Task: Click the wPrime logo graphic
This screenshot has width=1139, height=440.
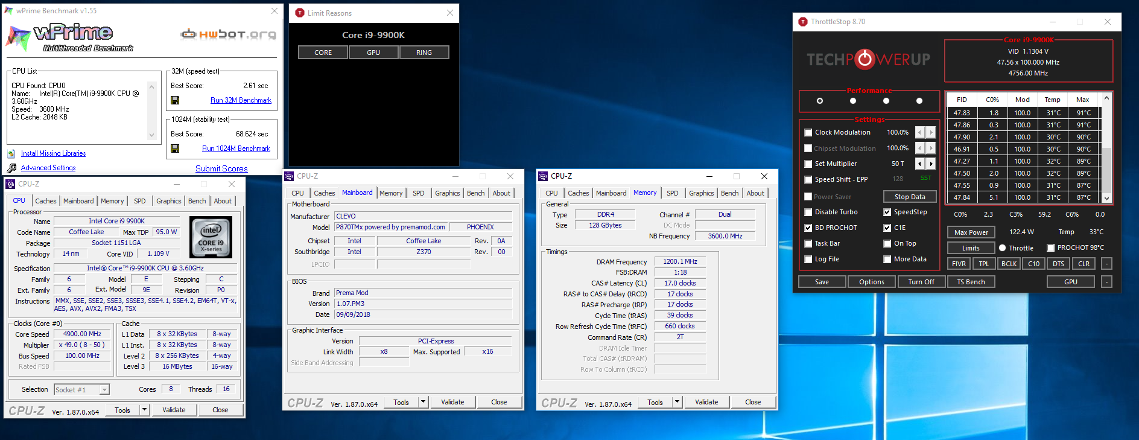Action: (x=69, y=38)
